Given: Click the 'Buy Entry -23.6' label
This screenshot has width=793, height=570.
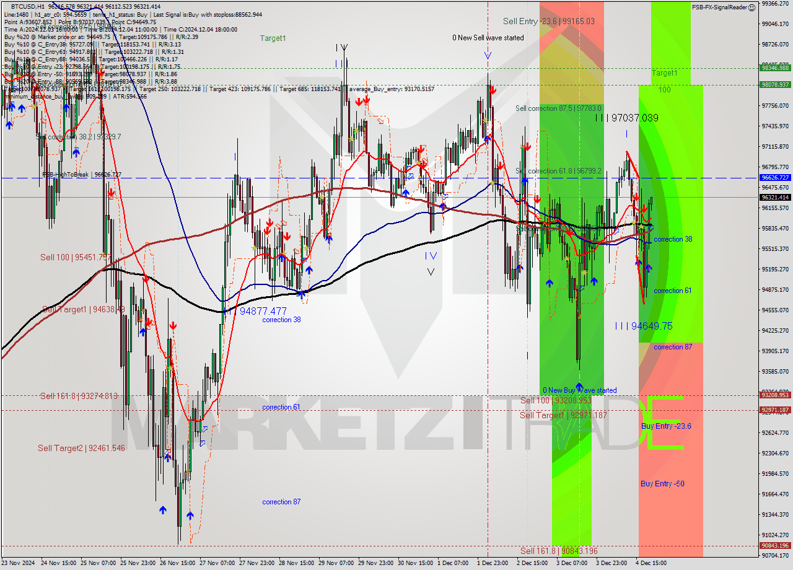Looking at the screenshot, I should tap(666, 426).
